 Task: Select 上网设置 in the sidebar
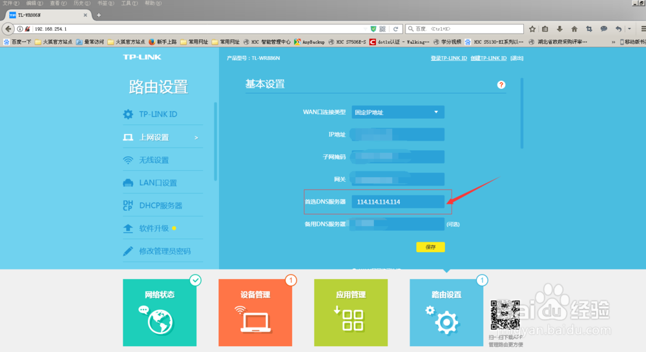coord(163,137)
